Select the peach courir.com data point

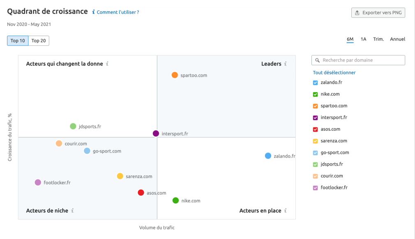pos(59,143)
